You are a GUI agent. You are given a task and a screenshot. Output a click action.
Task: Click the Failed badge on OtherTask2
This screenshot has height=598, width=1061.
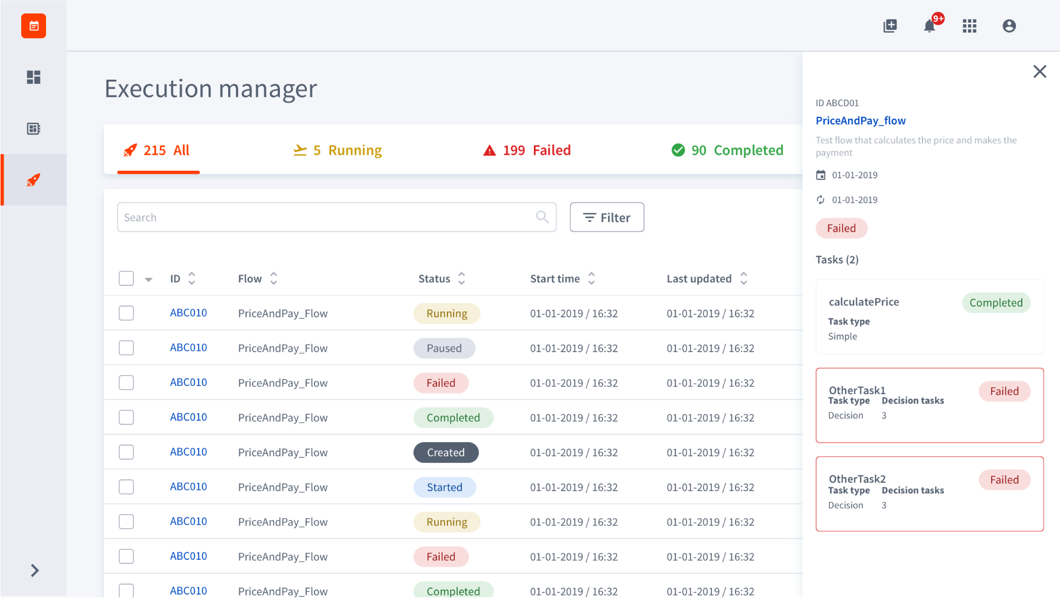coord(1005,480)
